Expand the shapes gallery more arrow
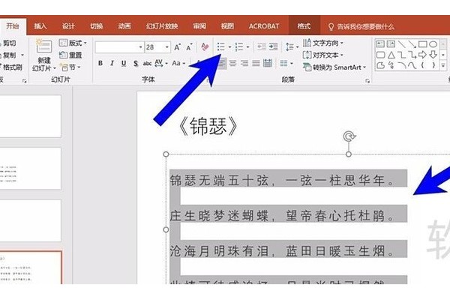 coord(443,65)
